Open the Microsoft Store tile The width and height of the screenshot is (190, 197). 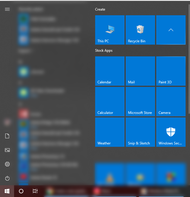pyautogui.click(x=140, y=102)
